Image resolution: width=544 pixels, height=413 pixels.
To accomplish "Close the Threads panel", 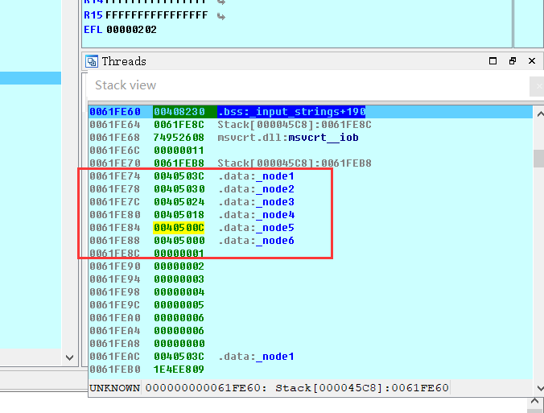I will point(532,61).
